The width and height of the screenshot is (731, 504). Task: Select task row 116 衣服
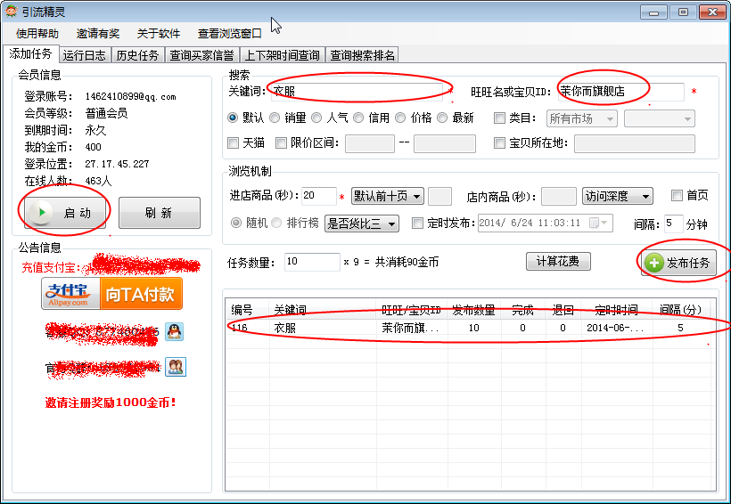click(470, 328)
